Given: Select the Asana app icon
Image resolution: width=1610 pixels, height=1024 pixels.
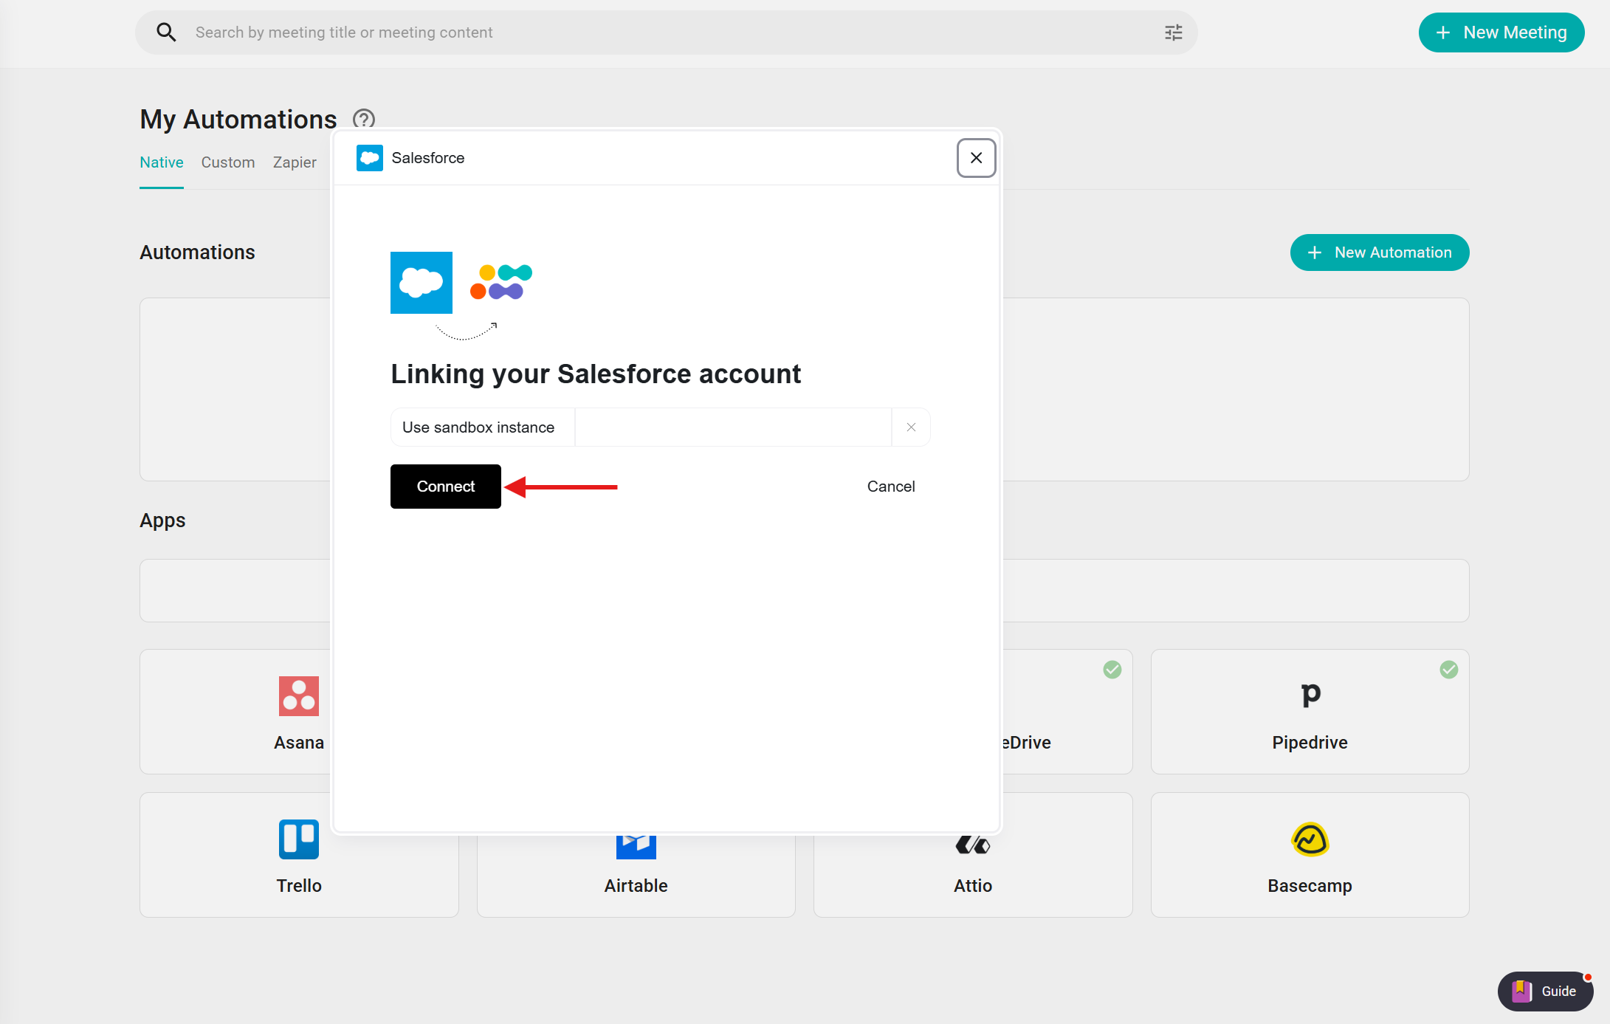Looking at the screenshot, I should 298,695.
